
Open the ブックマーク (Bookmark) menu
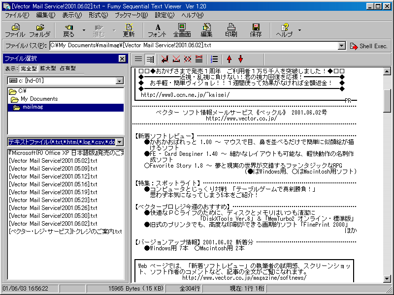point(131,15)
